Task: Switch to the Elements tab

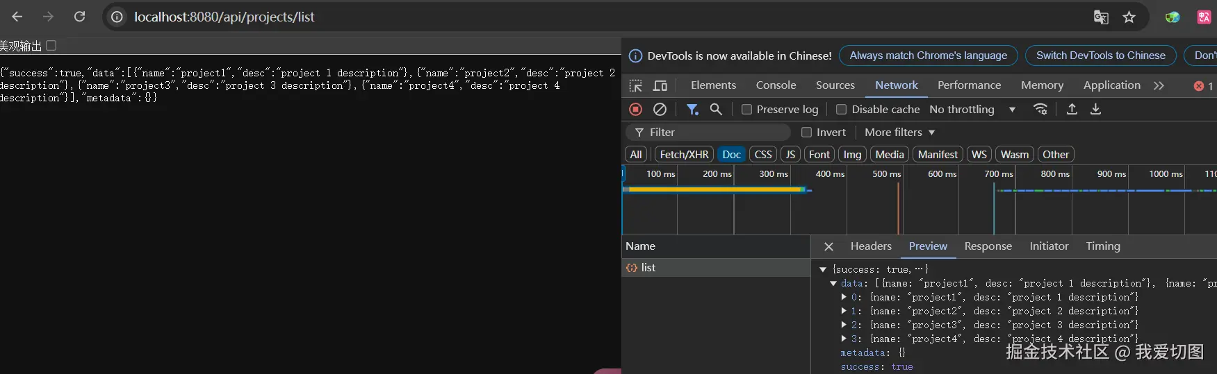Action: pos(713,85)
